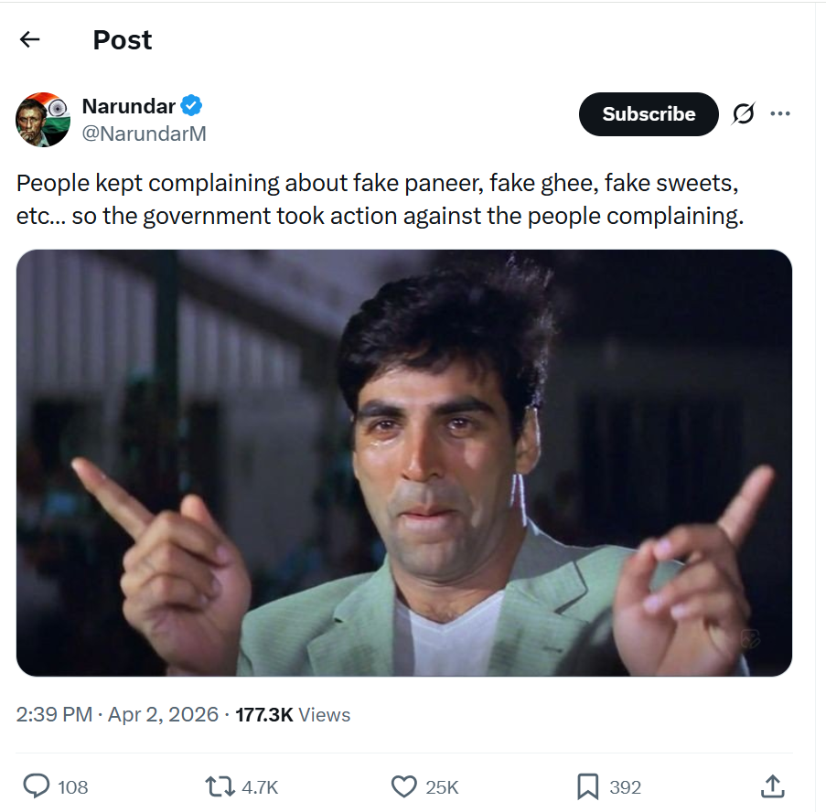Screen dimensions: 826x812
Task: Open the @NarundarM handle link
Action: [x=145, y=134]
